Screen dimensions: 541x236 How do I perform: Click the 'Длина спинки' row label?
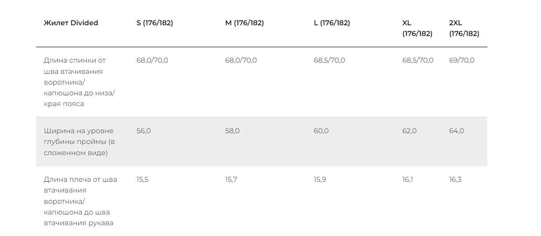[x=79, y=82]
